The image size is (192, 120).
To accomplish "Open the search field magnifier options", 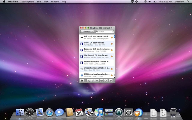I will (x=97, y=31).
